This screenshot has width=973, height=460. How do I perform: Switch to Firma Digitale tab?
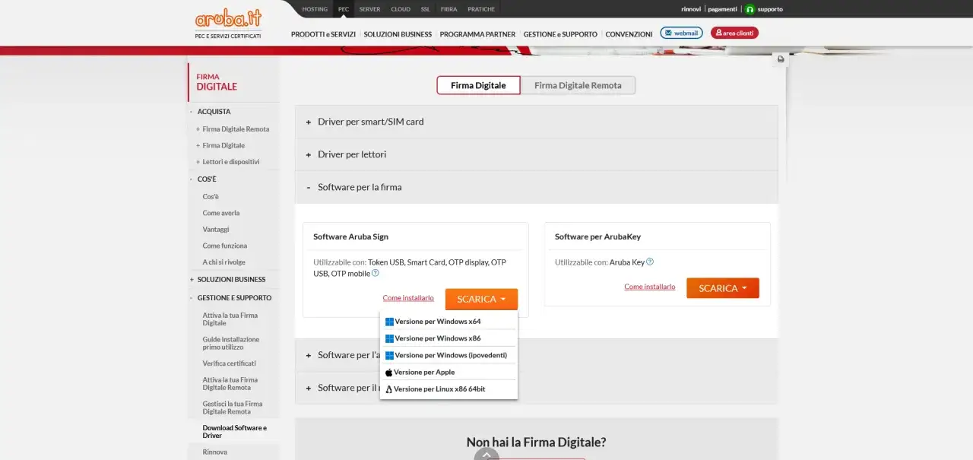(478, 85)
